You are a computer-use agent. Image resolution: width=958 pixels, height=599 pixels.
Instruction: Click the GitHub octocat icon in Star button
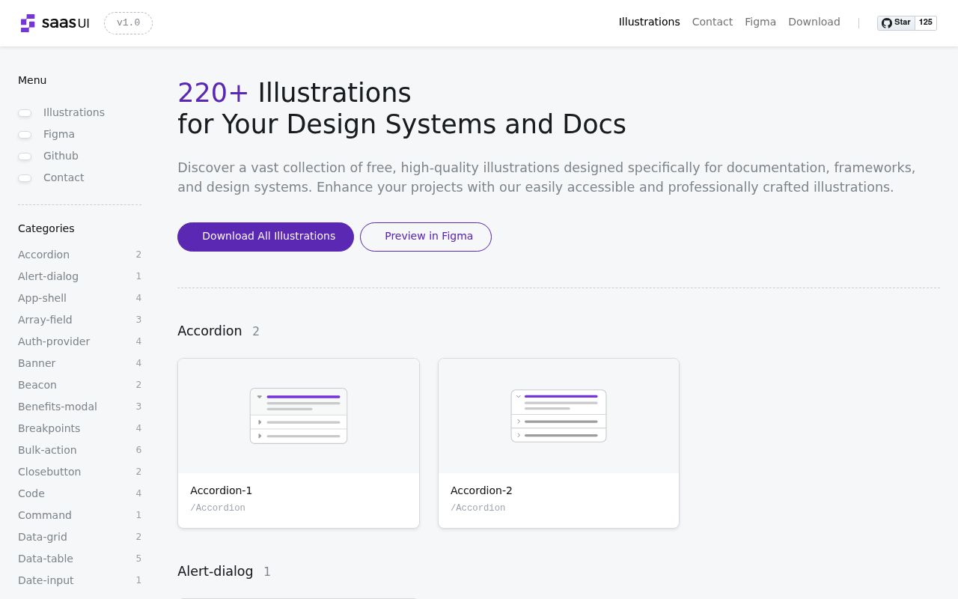(x=887, y=22)
